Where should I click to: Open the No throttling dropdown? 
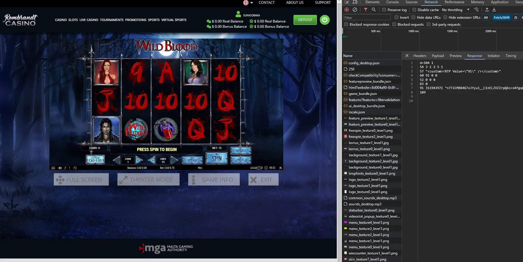tap(455, 10)
